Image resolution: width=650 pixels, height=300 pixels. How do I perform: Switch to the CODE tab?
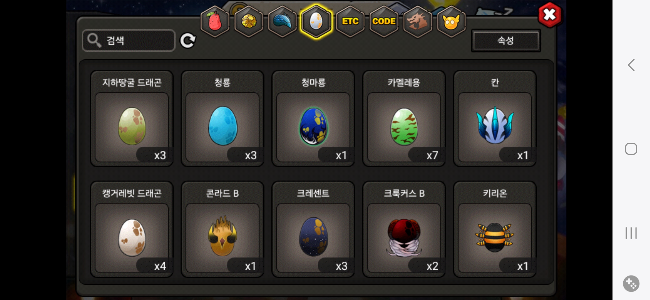tap(384, 22)
